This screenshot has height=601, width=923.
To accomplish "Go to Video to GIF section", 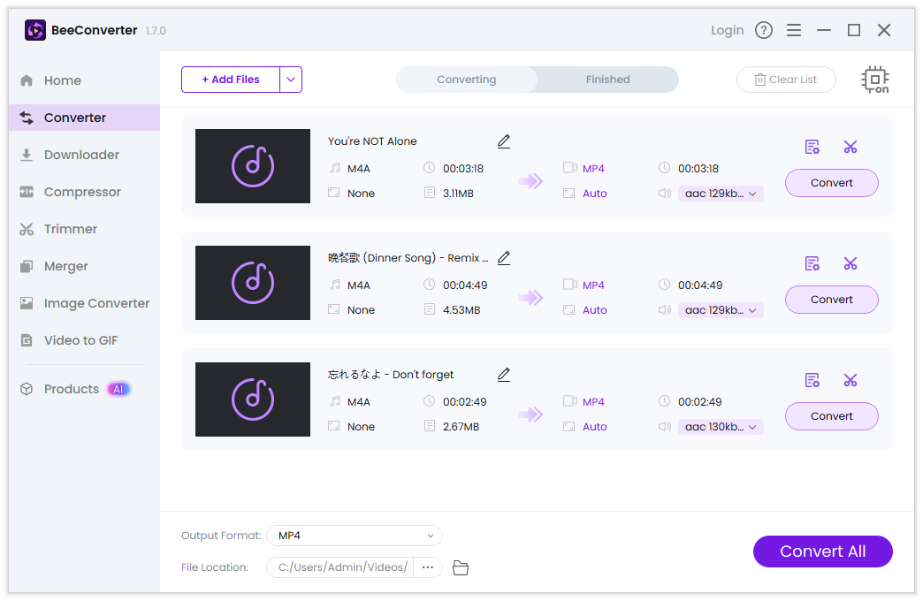I will coord(80,340).
